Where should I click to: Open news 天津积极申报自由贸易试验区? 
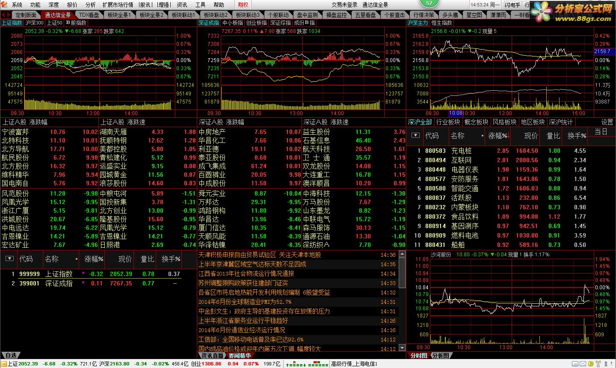(x=260, y=255)
